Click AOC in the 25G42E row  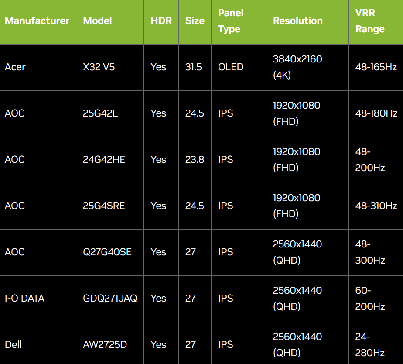15,113
